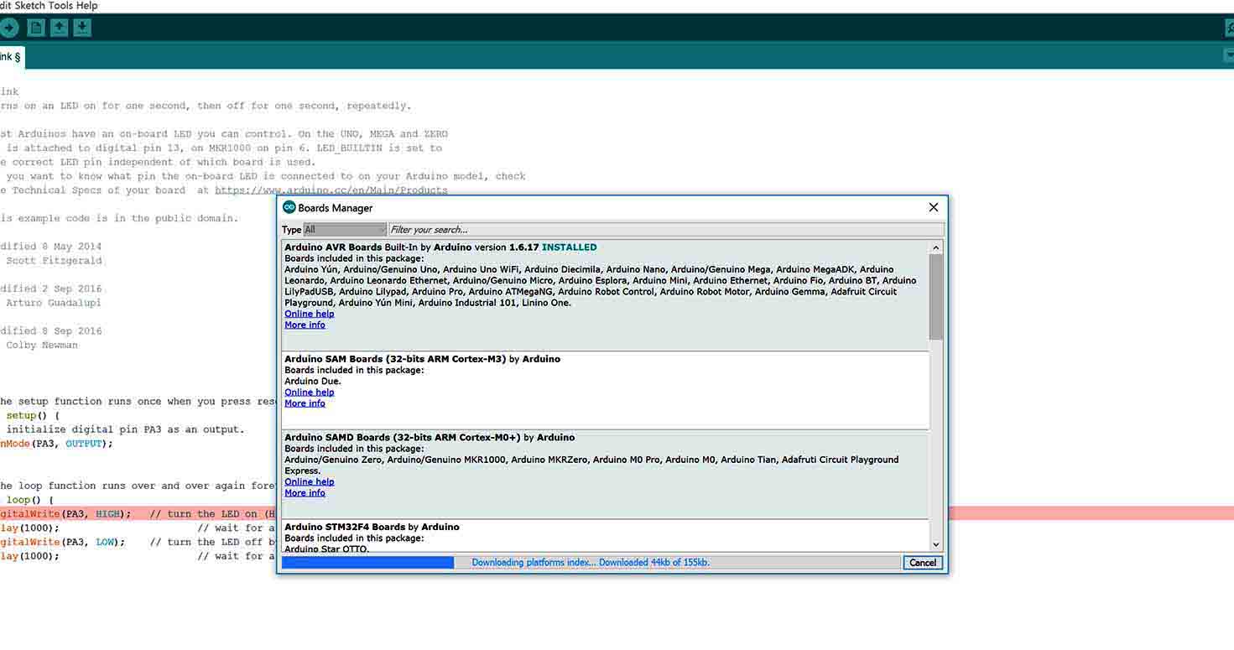
Task: Select the Arduino AVR Boards package title
Action: 333,247
